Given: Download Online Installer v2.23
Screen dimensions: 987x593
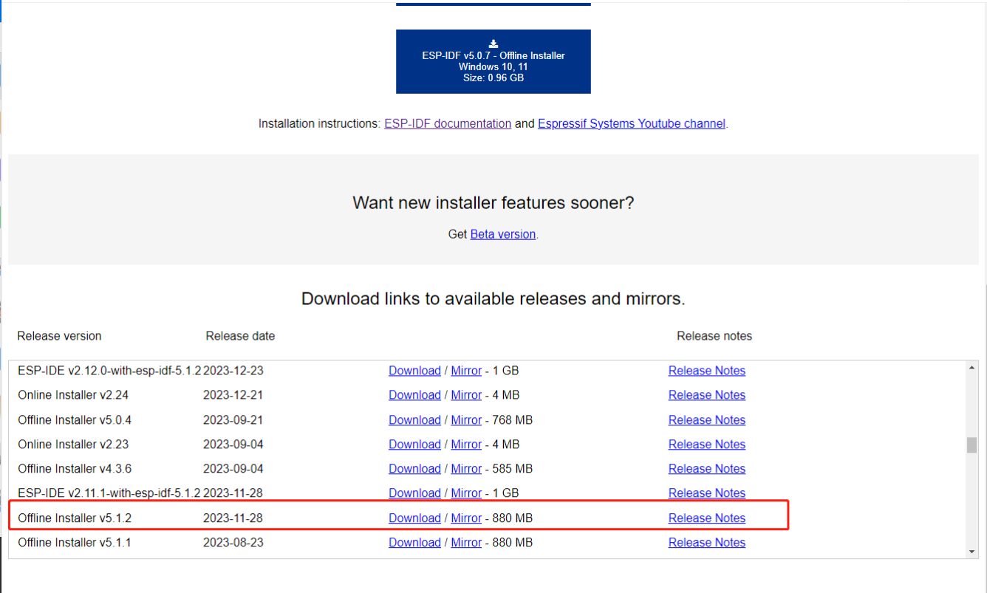Looking at the screenshot, I should (x=414, y=445).
